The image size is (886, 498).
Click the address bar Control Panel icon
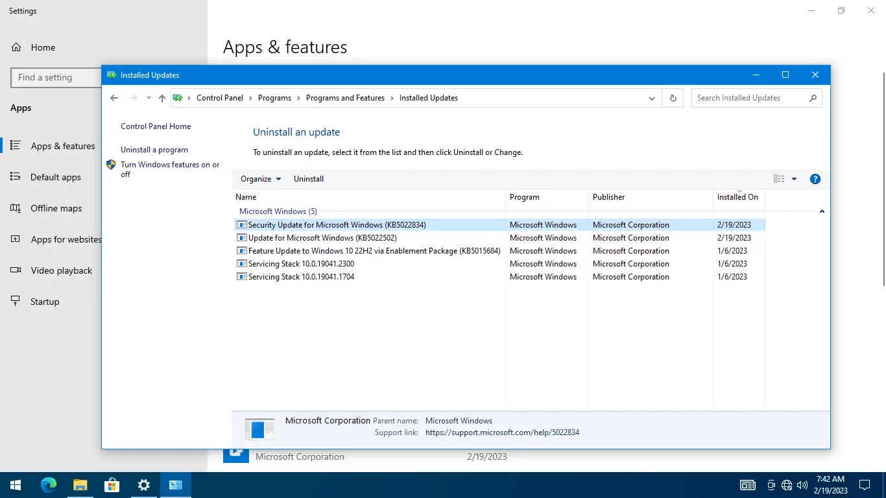178,98
